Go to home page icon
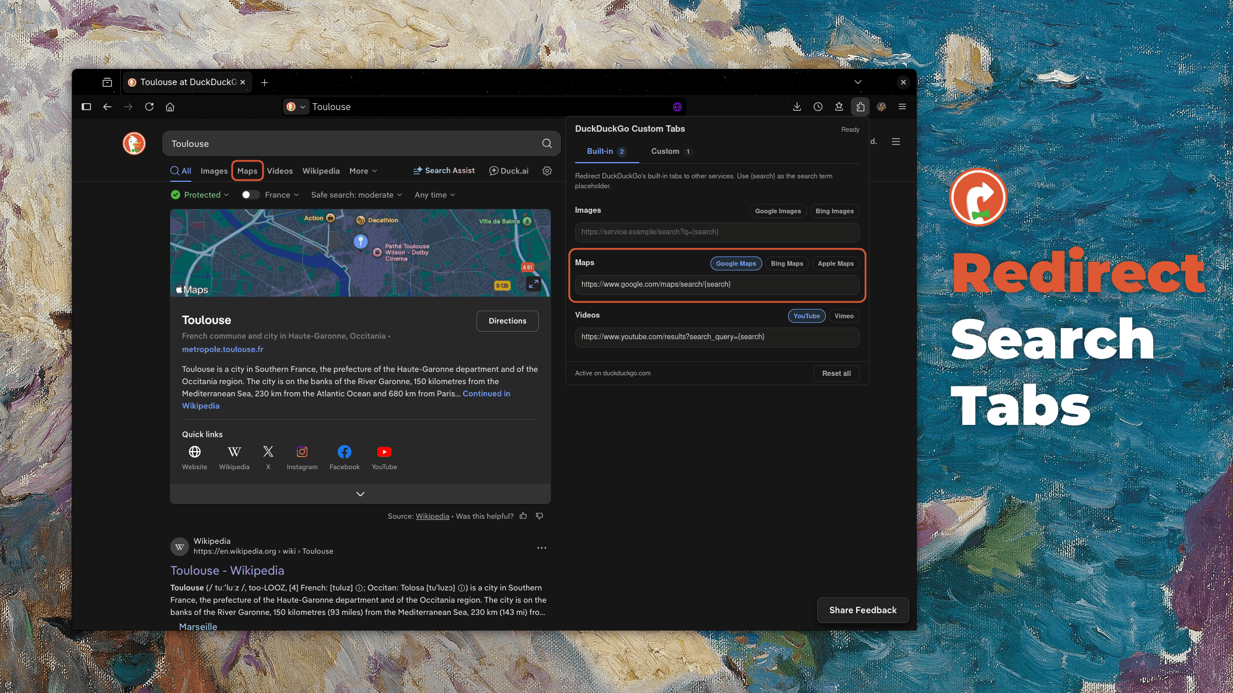 [x=170, y=107]
